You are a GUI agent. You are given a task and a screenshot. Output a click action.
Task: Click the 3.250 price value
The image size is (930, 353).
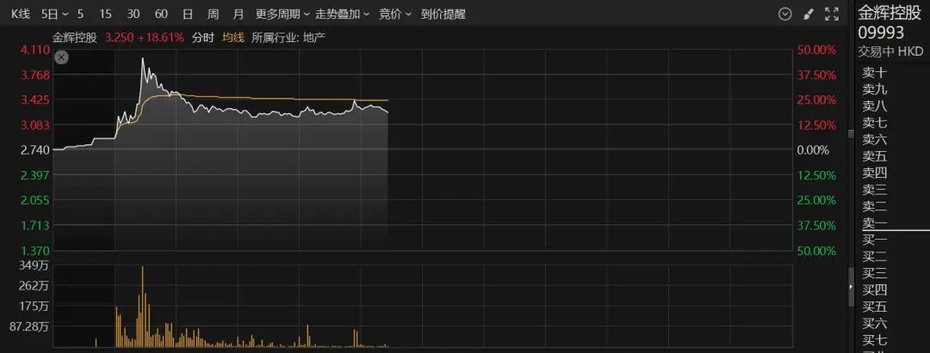pos(119,38)
